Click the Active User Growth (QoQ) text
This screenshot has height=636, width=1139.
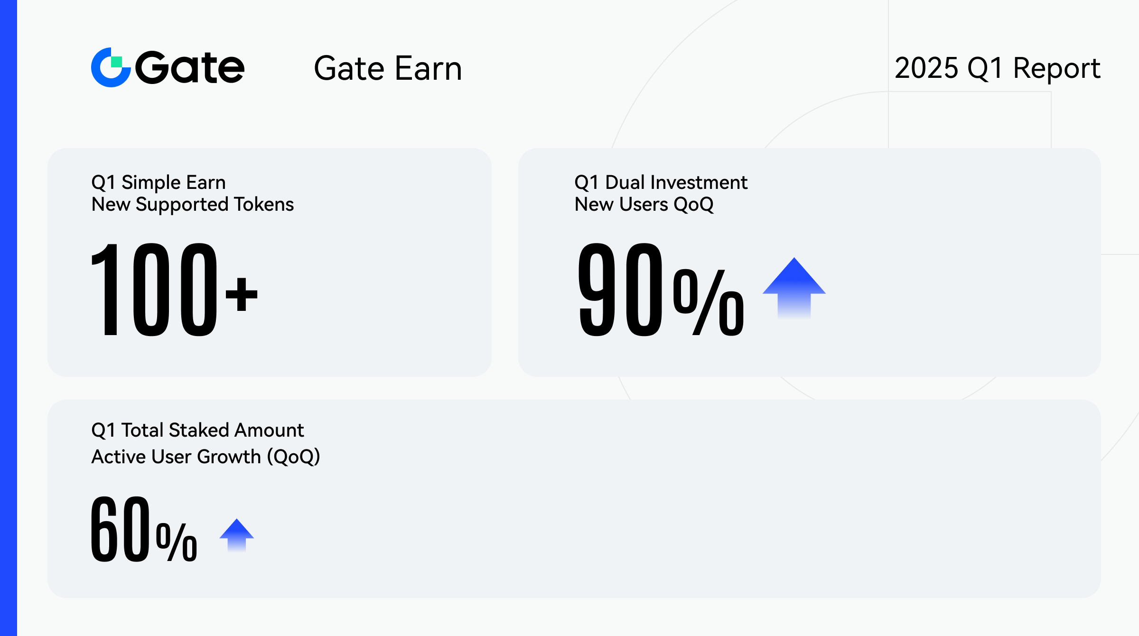tap(205, 457)
